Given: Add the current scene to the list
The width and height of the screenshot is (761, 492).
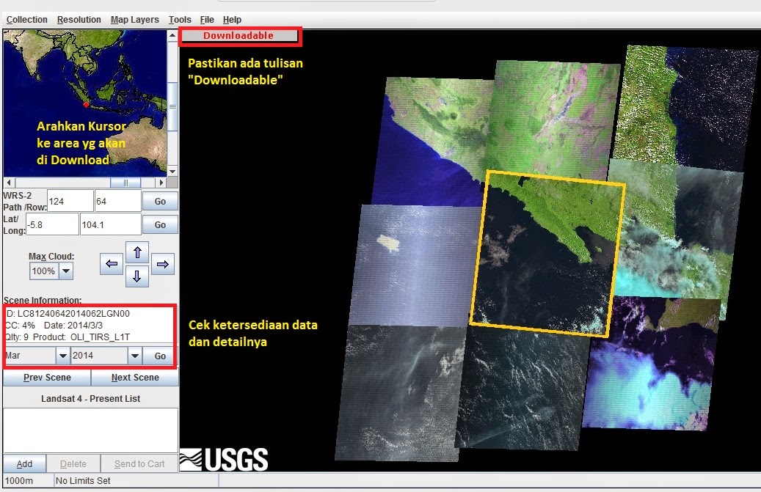Looking at the screenshot, I should coord(24,463).
